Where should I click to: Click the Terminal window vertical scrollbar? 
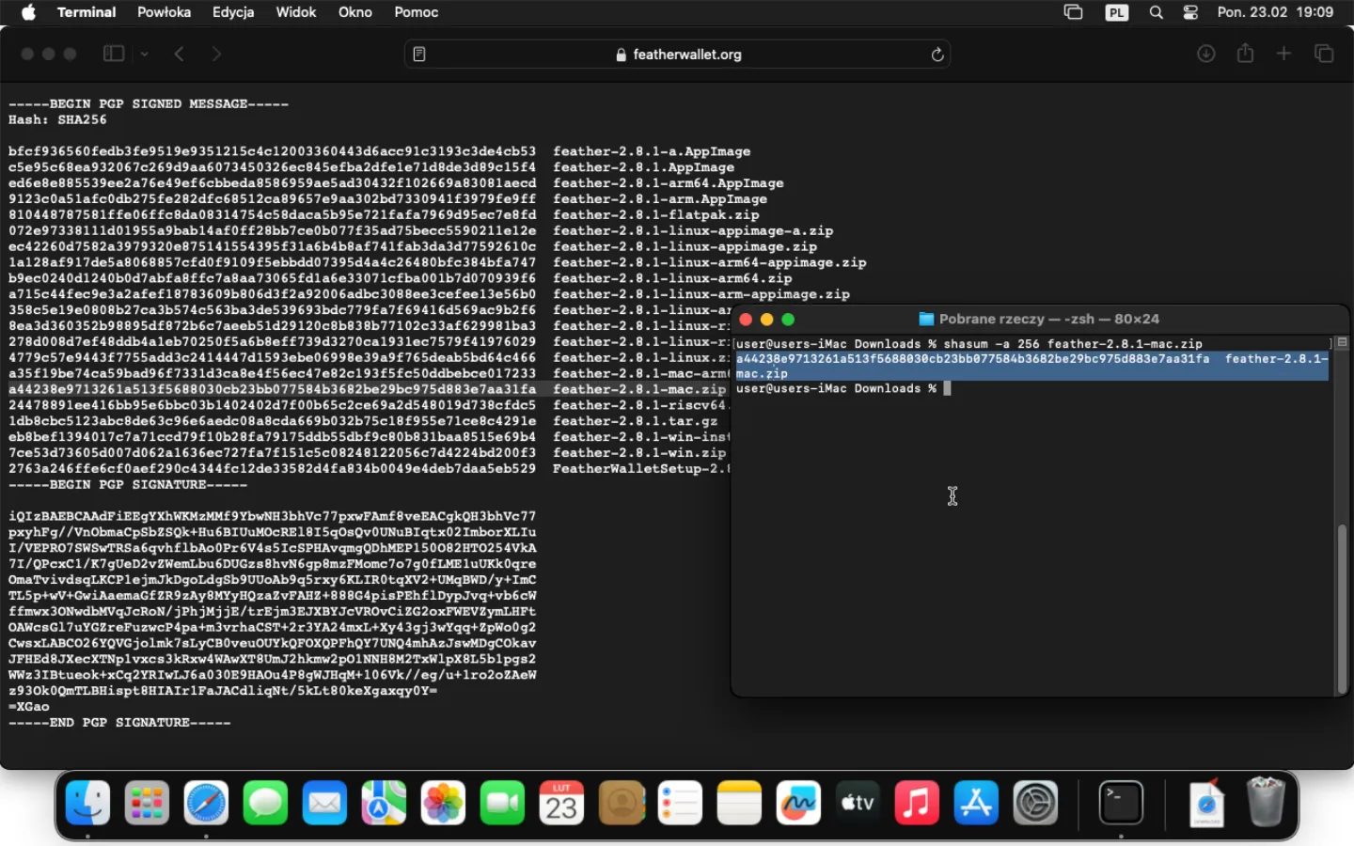(1342, 608)
